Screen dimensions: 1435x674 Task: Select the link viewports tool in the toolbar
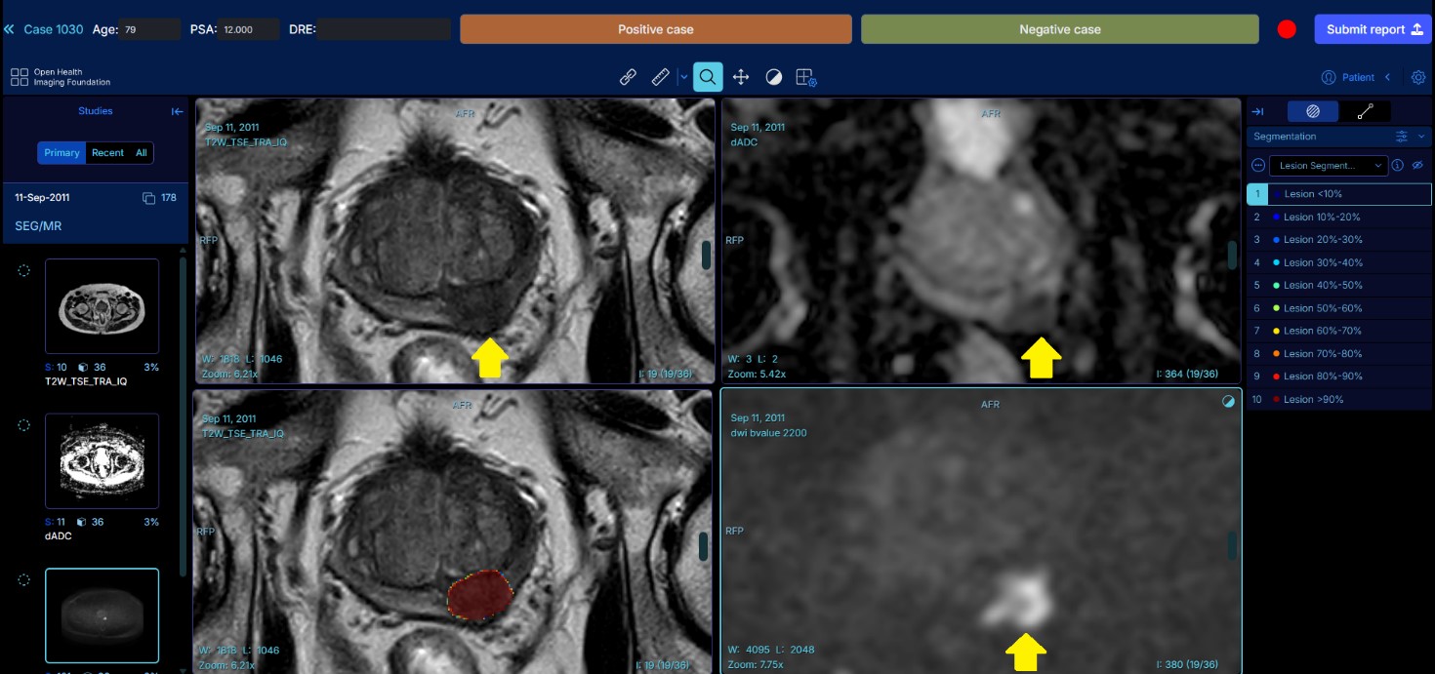(629, 77)
